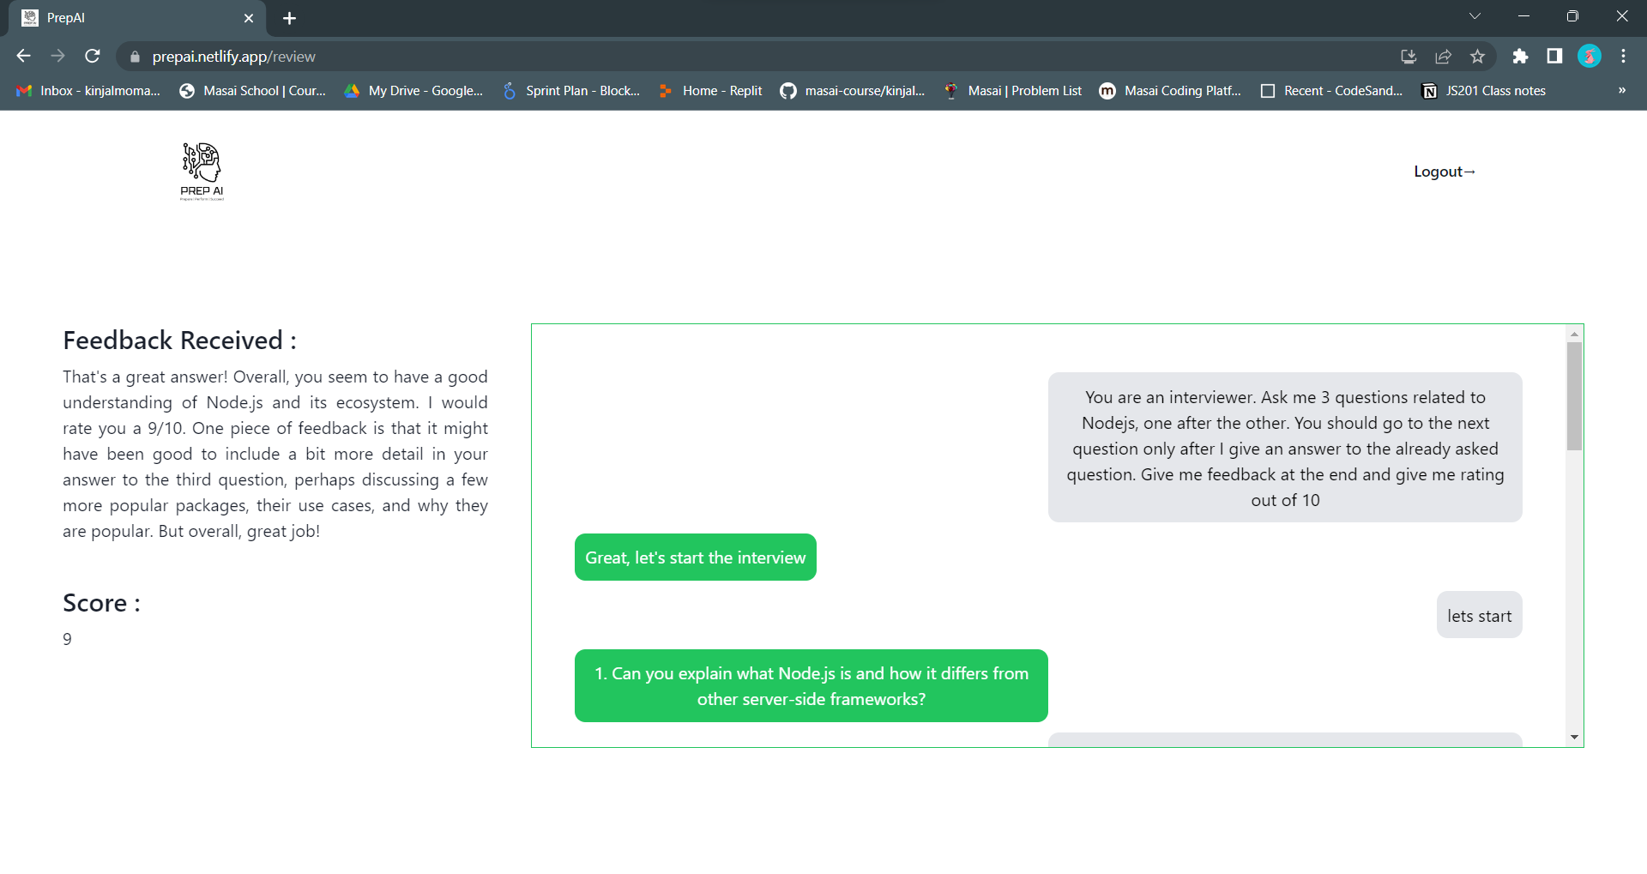Open the masai-course GitHub bookmark icon

787,90
